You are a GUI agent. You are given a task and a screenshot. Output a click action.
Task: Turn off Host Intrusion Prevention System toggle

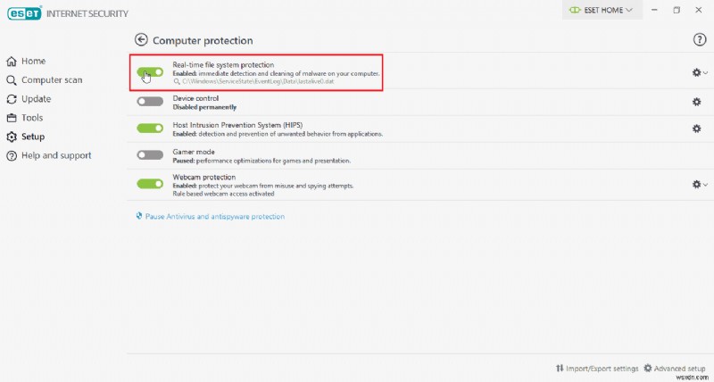150,129
